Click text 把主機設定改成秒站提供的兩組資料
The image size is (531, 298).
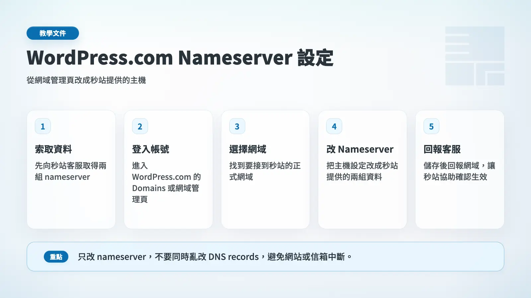362,171
